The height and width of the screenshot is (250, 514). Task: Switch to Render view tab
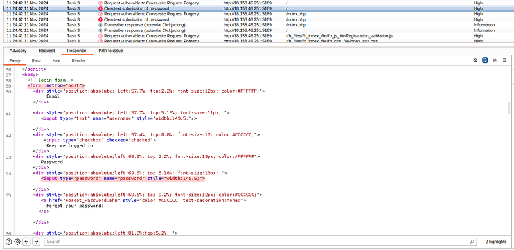tap(78, 61)
